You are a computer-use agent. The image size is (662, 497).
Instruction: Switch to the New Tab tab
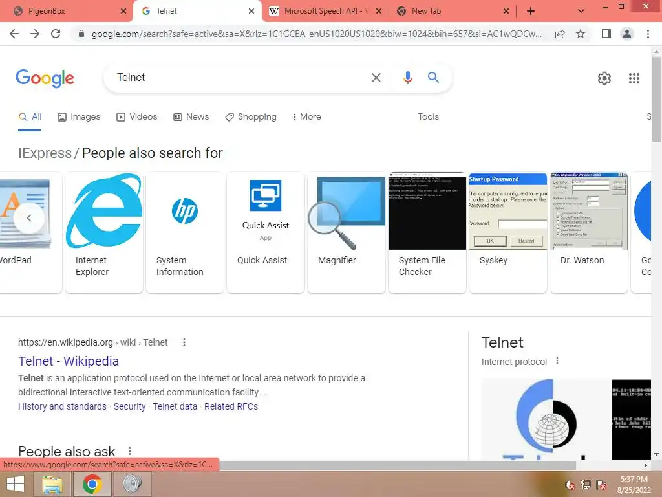coord(452,11)
